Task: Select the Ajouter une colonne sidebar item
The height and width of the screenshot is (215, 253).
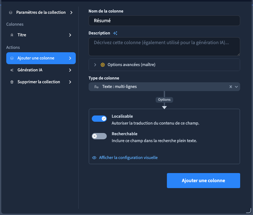Action: (x=41, y=58)
